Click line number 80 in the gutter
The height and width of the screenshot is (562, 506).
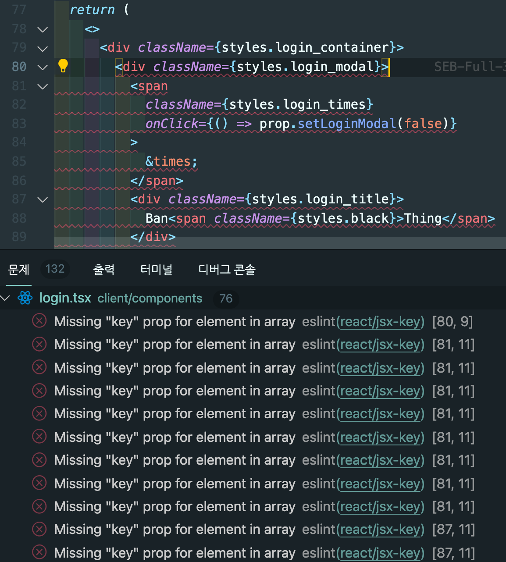(19, 67)
